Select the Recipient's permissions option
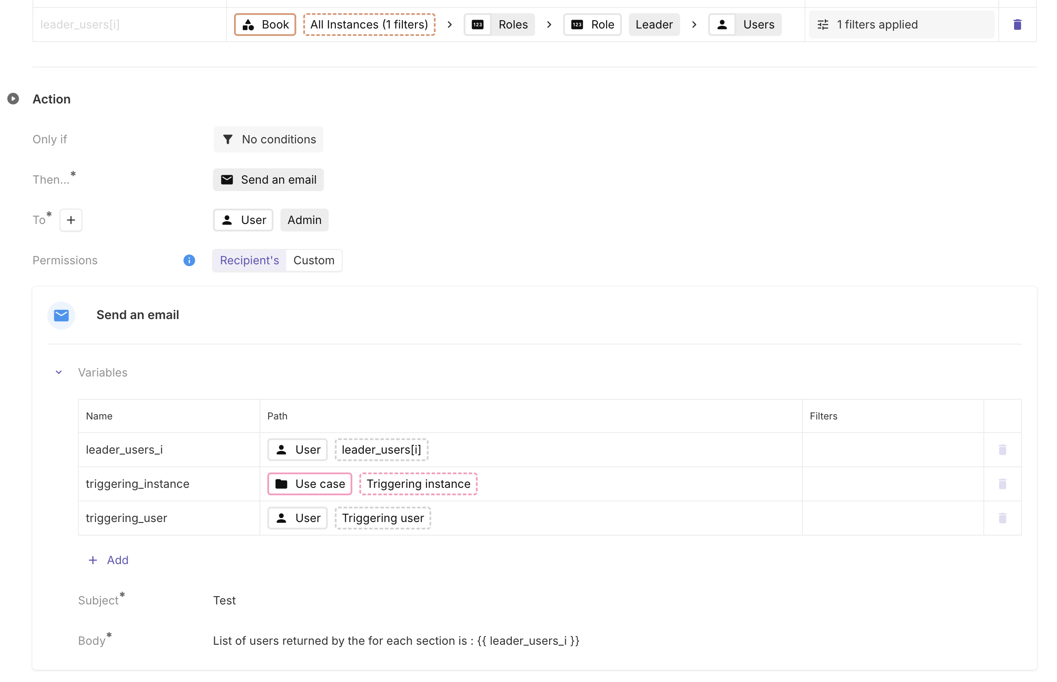The image size is (1057, 682). (249, 260)
